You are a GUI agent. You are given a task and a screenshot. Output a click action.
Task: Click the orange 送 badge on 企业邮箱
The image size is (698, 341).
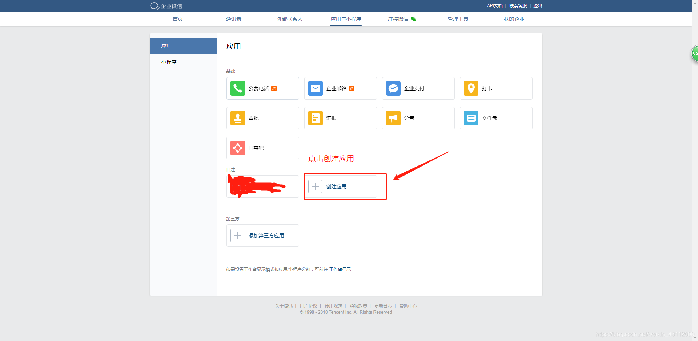tap(352, 88)
